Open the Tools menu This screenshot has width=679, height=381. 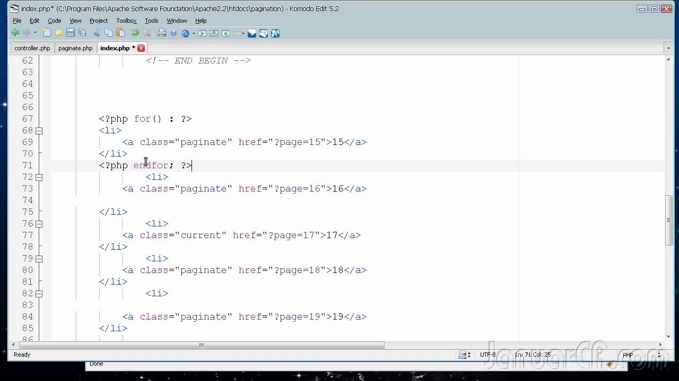152,21
